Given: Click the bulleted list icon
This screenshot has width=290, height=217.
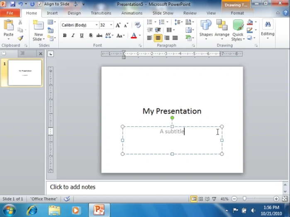Looking at the screenshot, I should point(150,22).
